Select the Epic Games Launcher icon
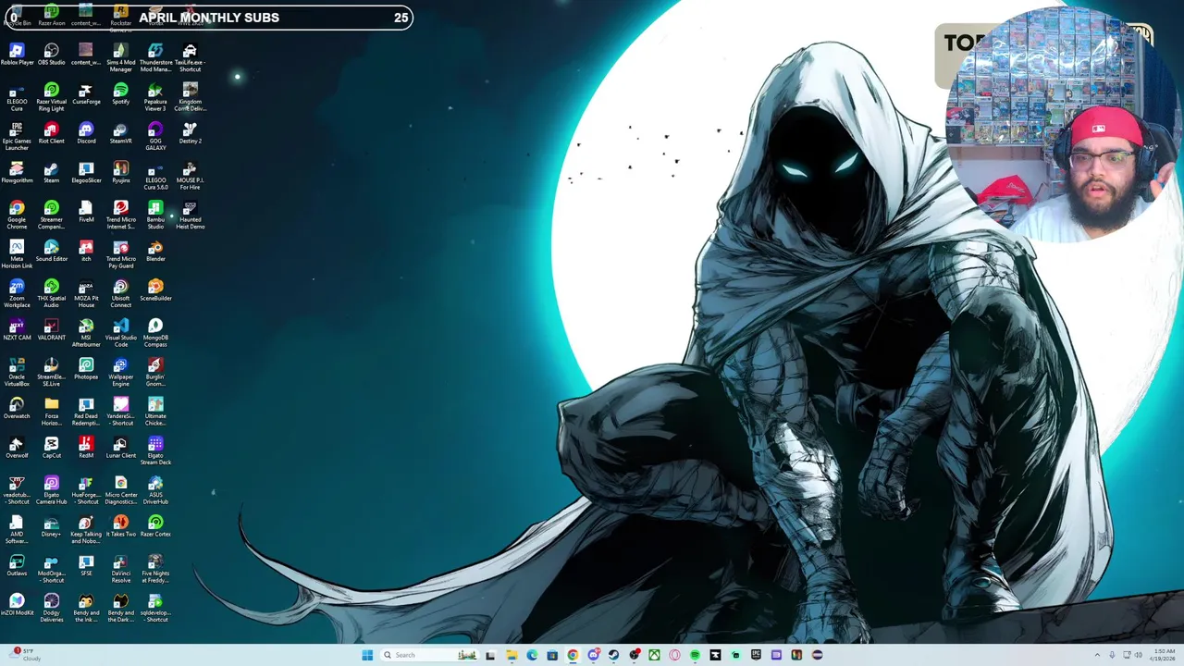This screenshot has width=1184, height=666. click(17, 136)
